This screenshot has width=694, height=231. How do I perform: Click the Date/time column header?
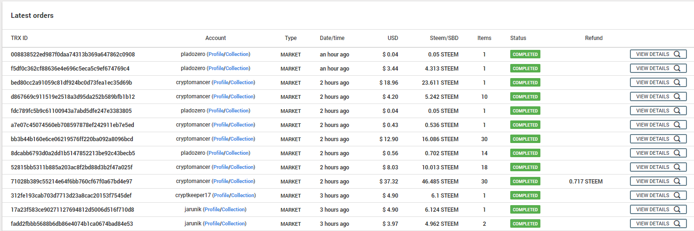coord(332,38)
